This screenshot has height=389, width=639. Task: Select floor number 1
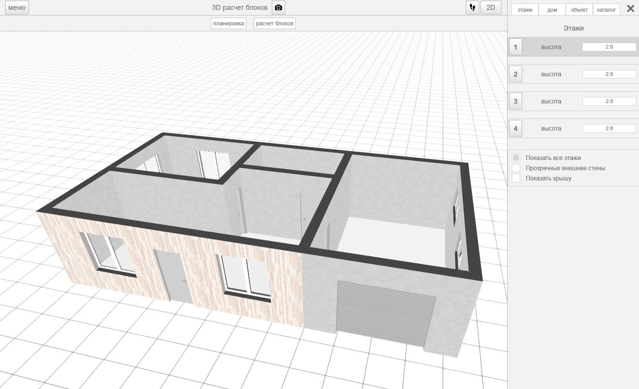click(516, 47)
